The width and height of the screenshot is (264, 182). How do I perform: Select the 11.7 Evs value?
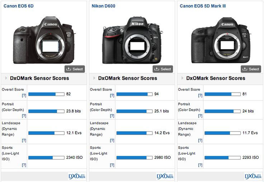(250, 133)
